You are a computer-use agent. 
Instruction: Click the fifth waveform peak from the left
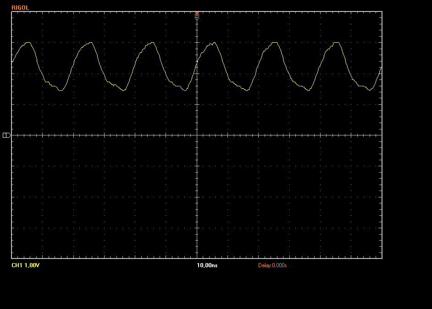[275, 43]
